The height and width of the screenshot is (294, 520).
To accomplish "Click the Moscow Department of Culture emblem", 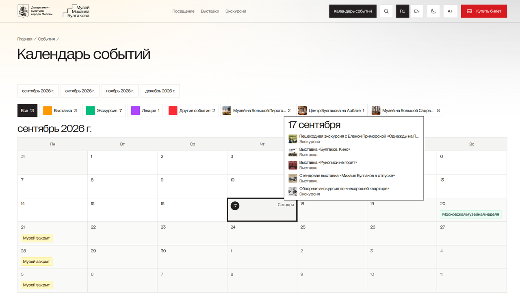I will pos(23,11).
